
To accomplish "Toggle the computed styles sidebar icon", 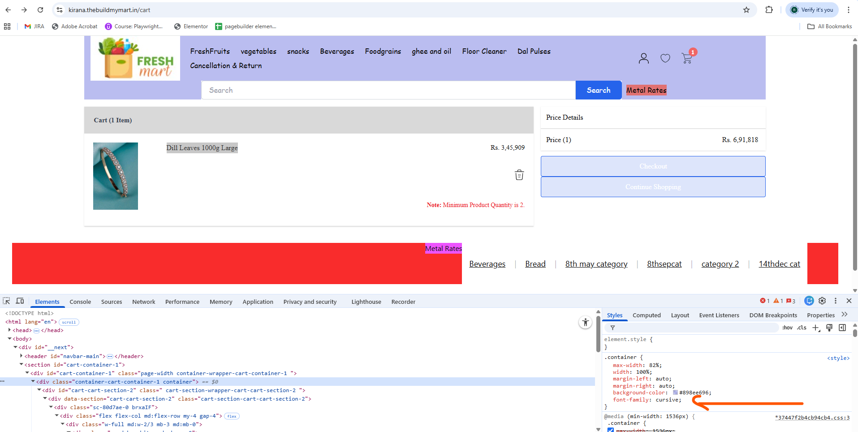I will click(842, 328).
